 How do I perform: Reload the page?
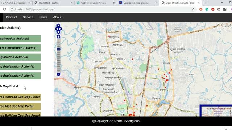[x=4, y=9]
